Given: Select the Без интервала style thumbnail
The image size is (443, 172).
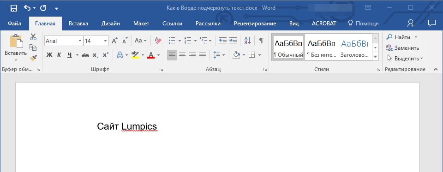Looking at the screenshot, I should coord(322,47).
